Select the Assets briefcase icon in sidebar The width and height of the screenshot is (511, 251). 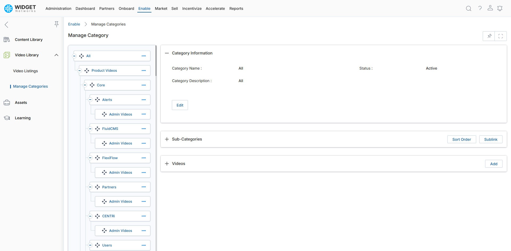(7, 102)
